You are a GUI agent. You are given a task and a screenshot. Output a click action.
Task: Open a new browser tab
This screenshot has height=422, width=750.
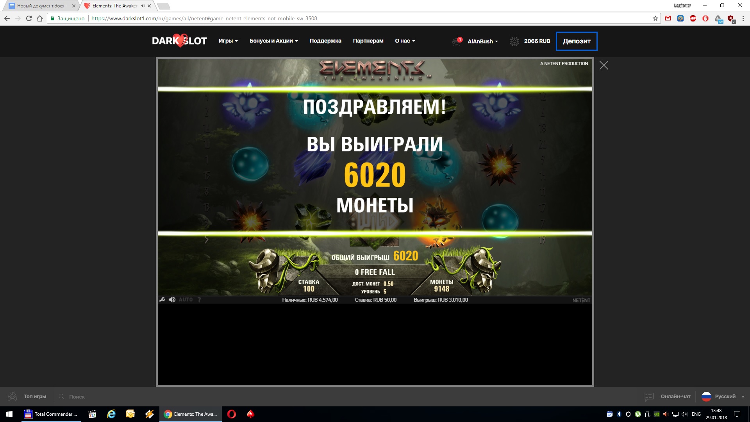(x=163, y=6)
